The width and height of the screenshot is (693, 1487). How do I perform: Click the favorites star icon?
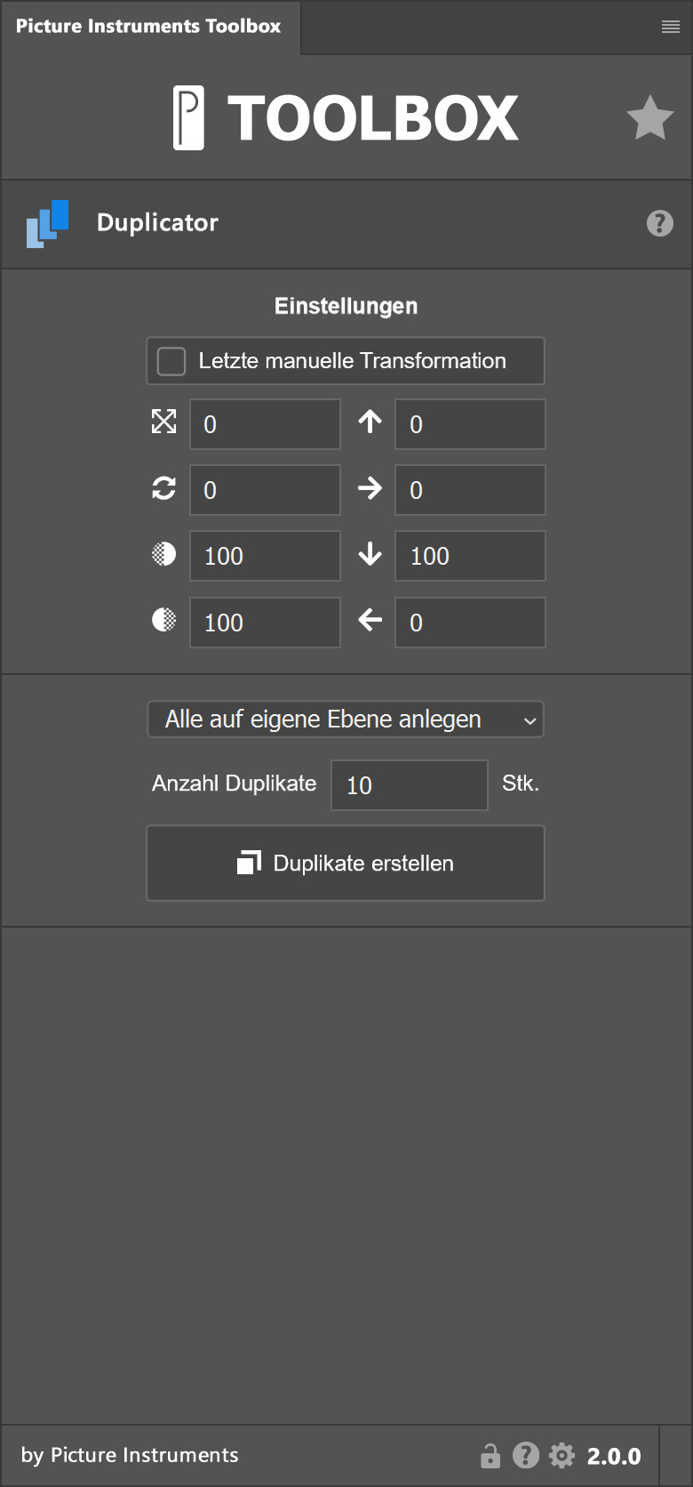649,118
